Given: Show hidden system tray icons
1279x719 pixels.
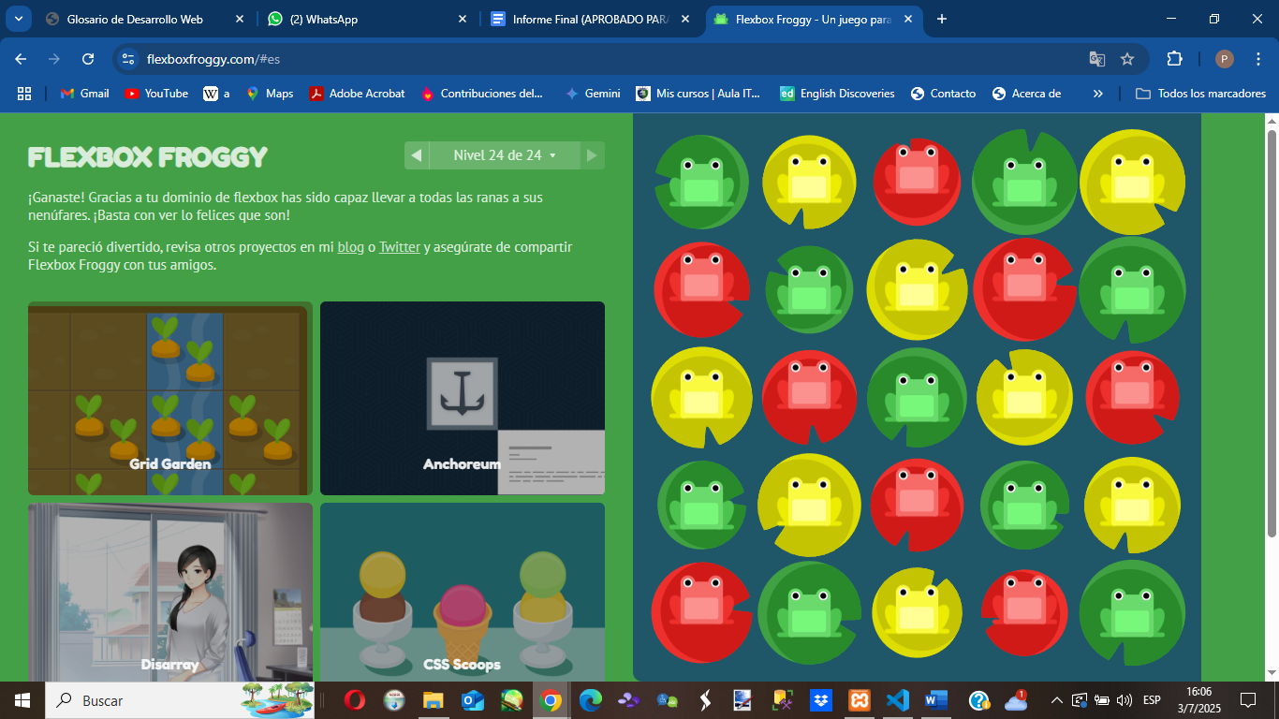Looking at the screenshot, I should pyautogui.click(x=1057, y=700).
